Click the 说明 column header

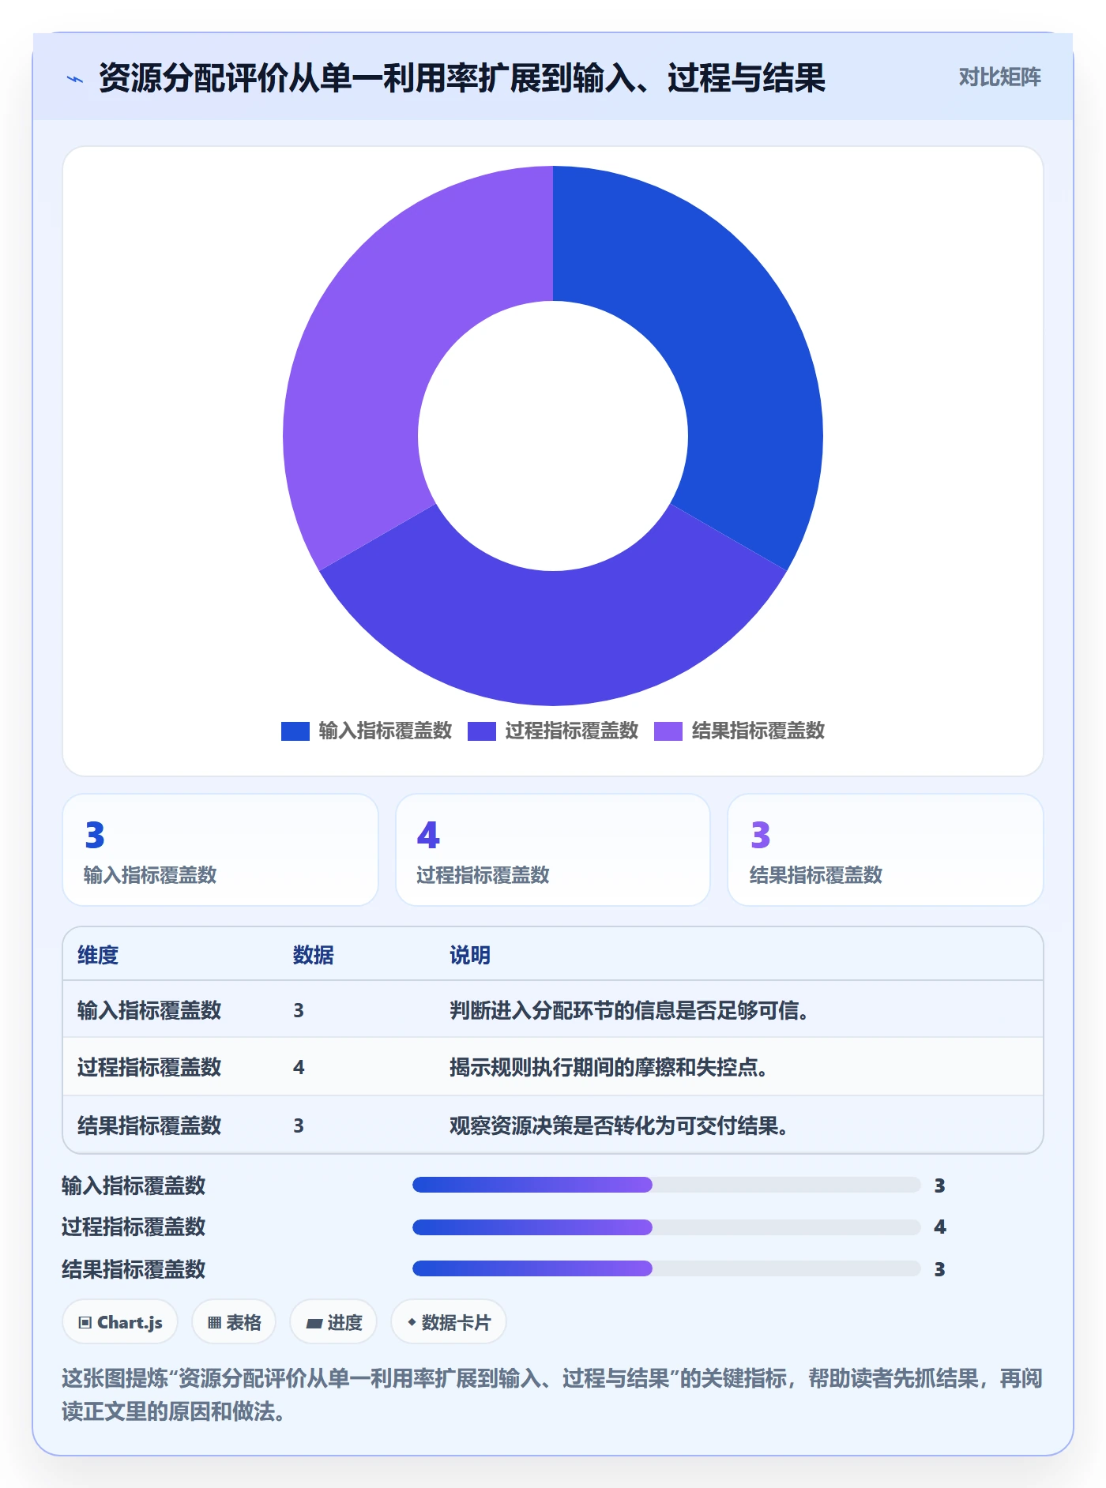click(470, 955)
